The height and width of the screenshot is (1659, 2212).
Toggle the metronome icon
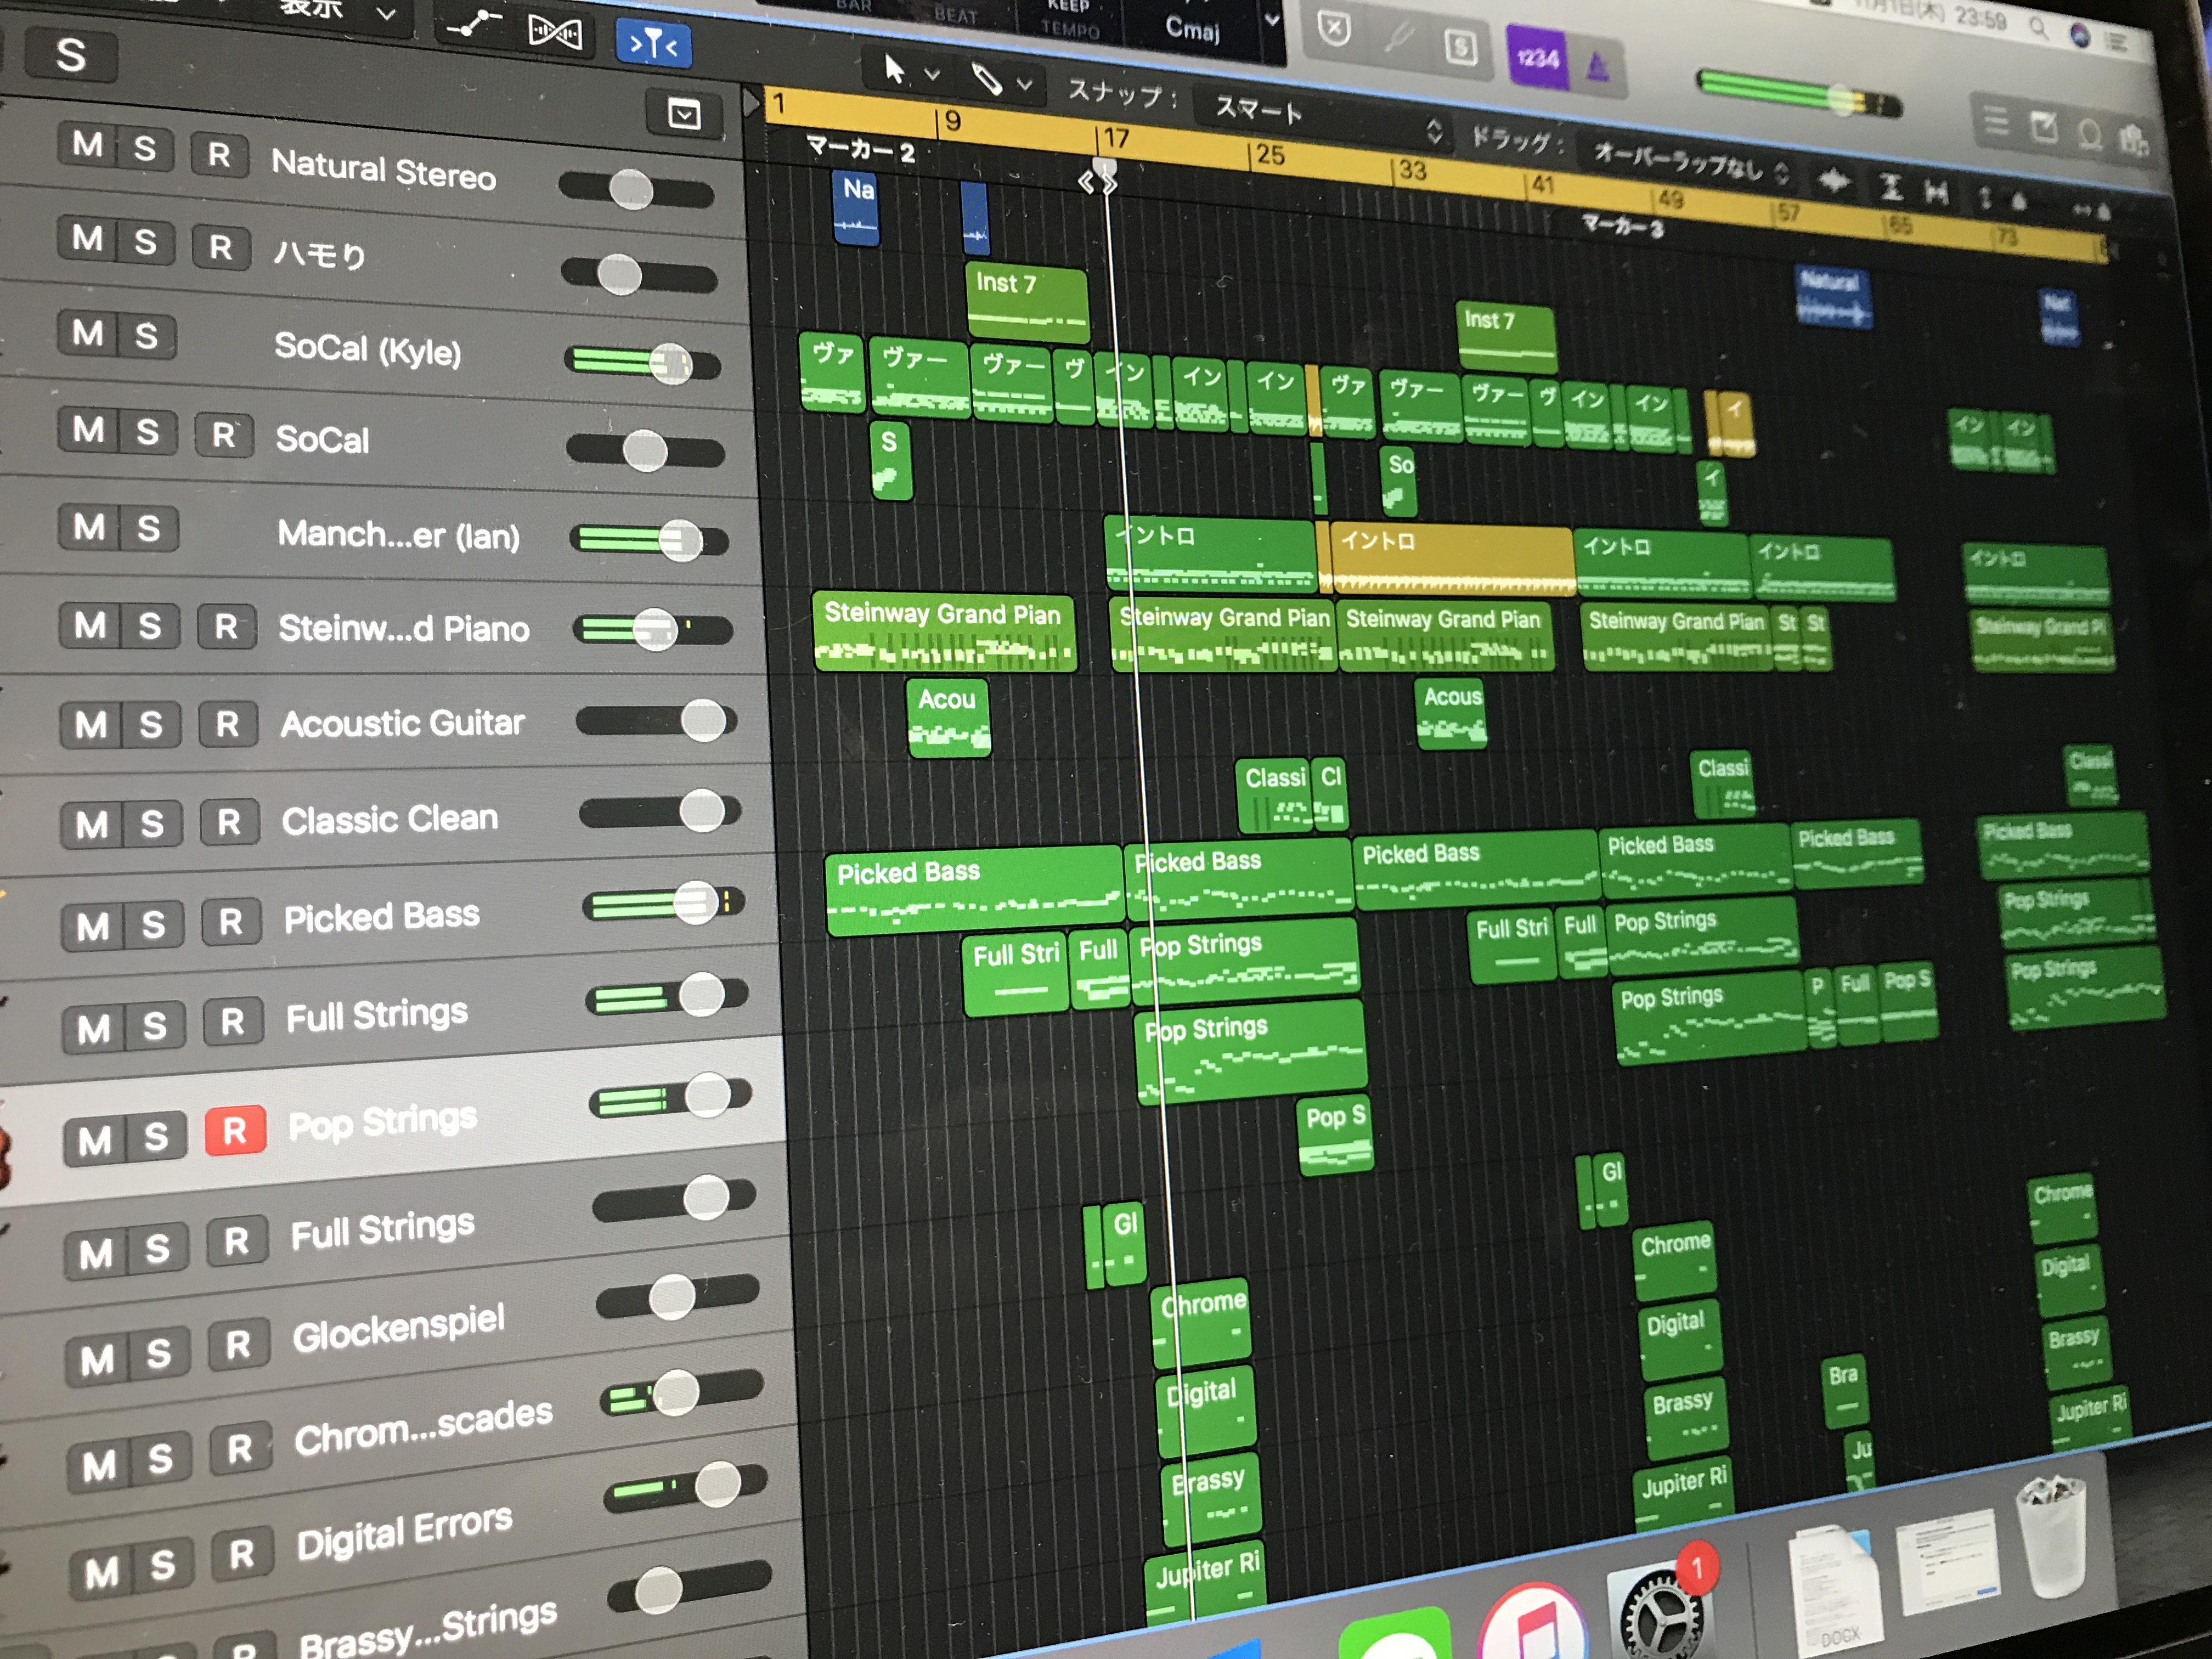[1598, 68]
